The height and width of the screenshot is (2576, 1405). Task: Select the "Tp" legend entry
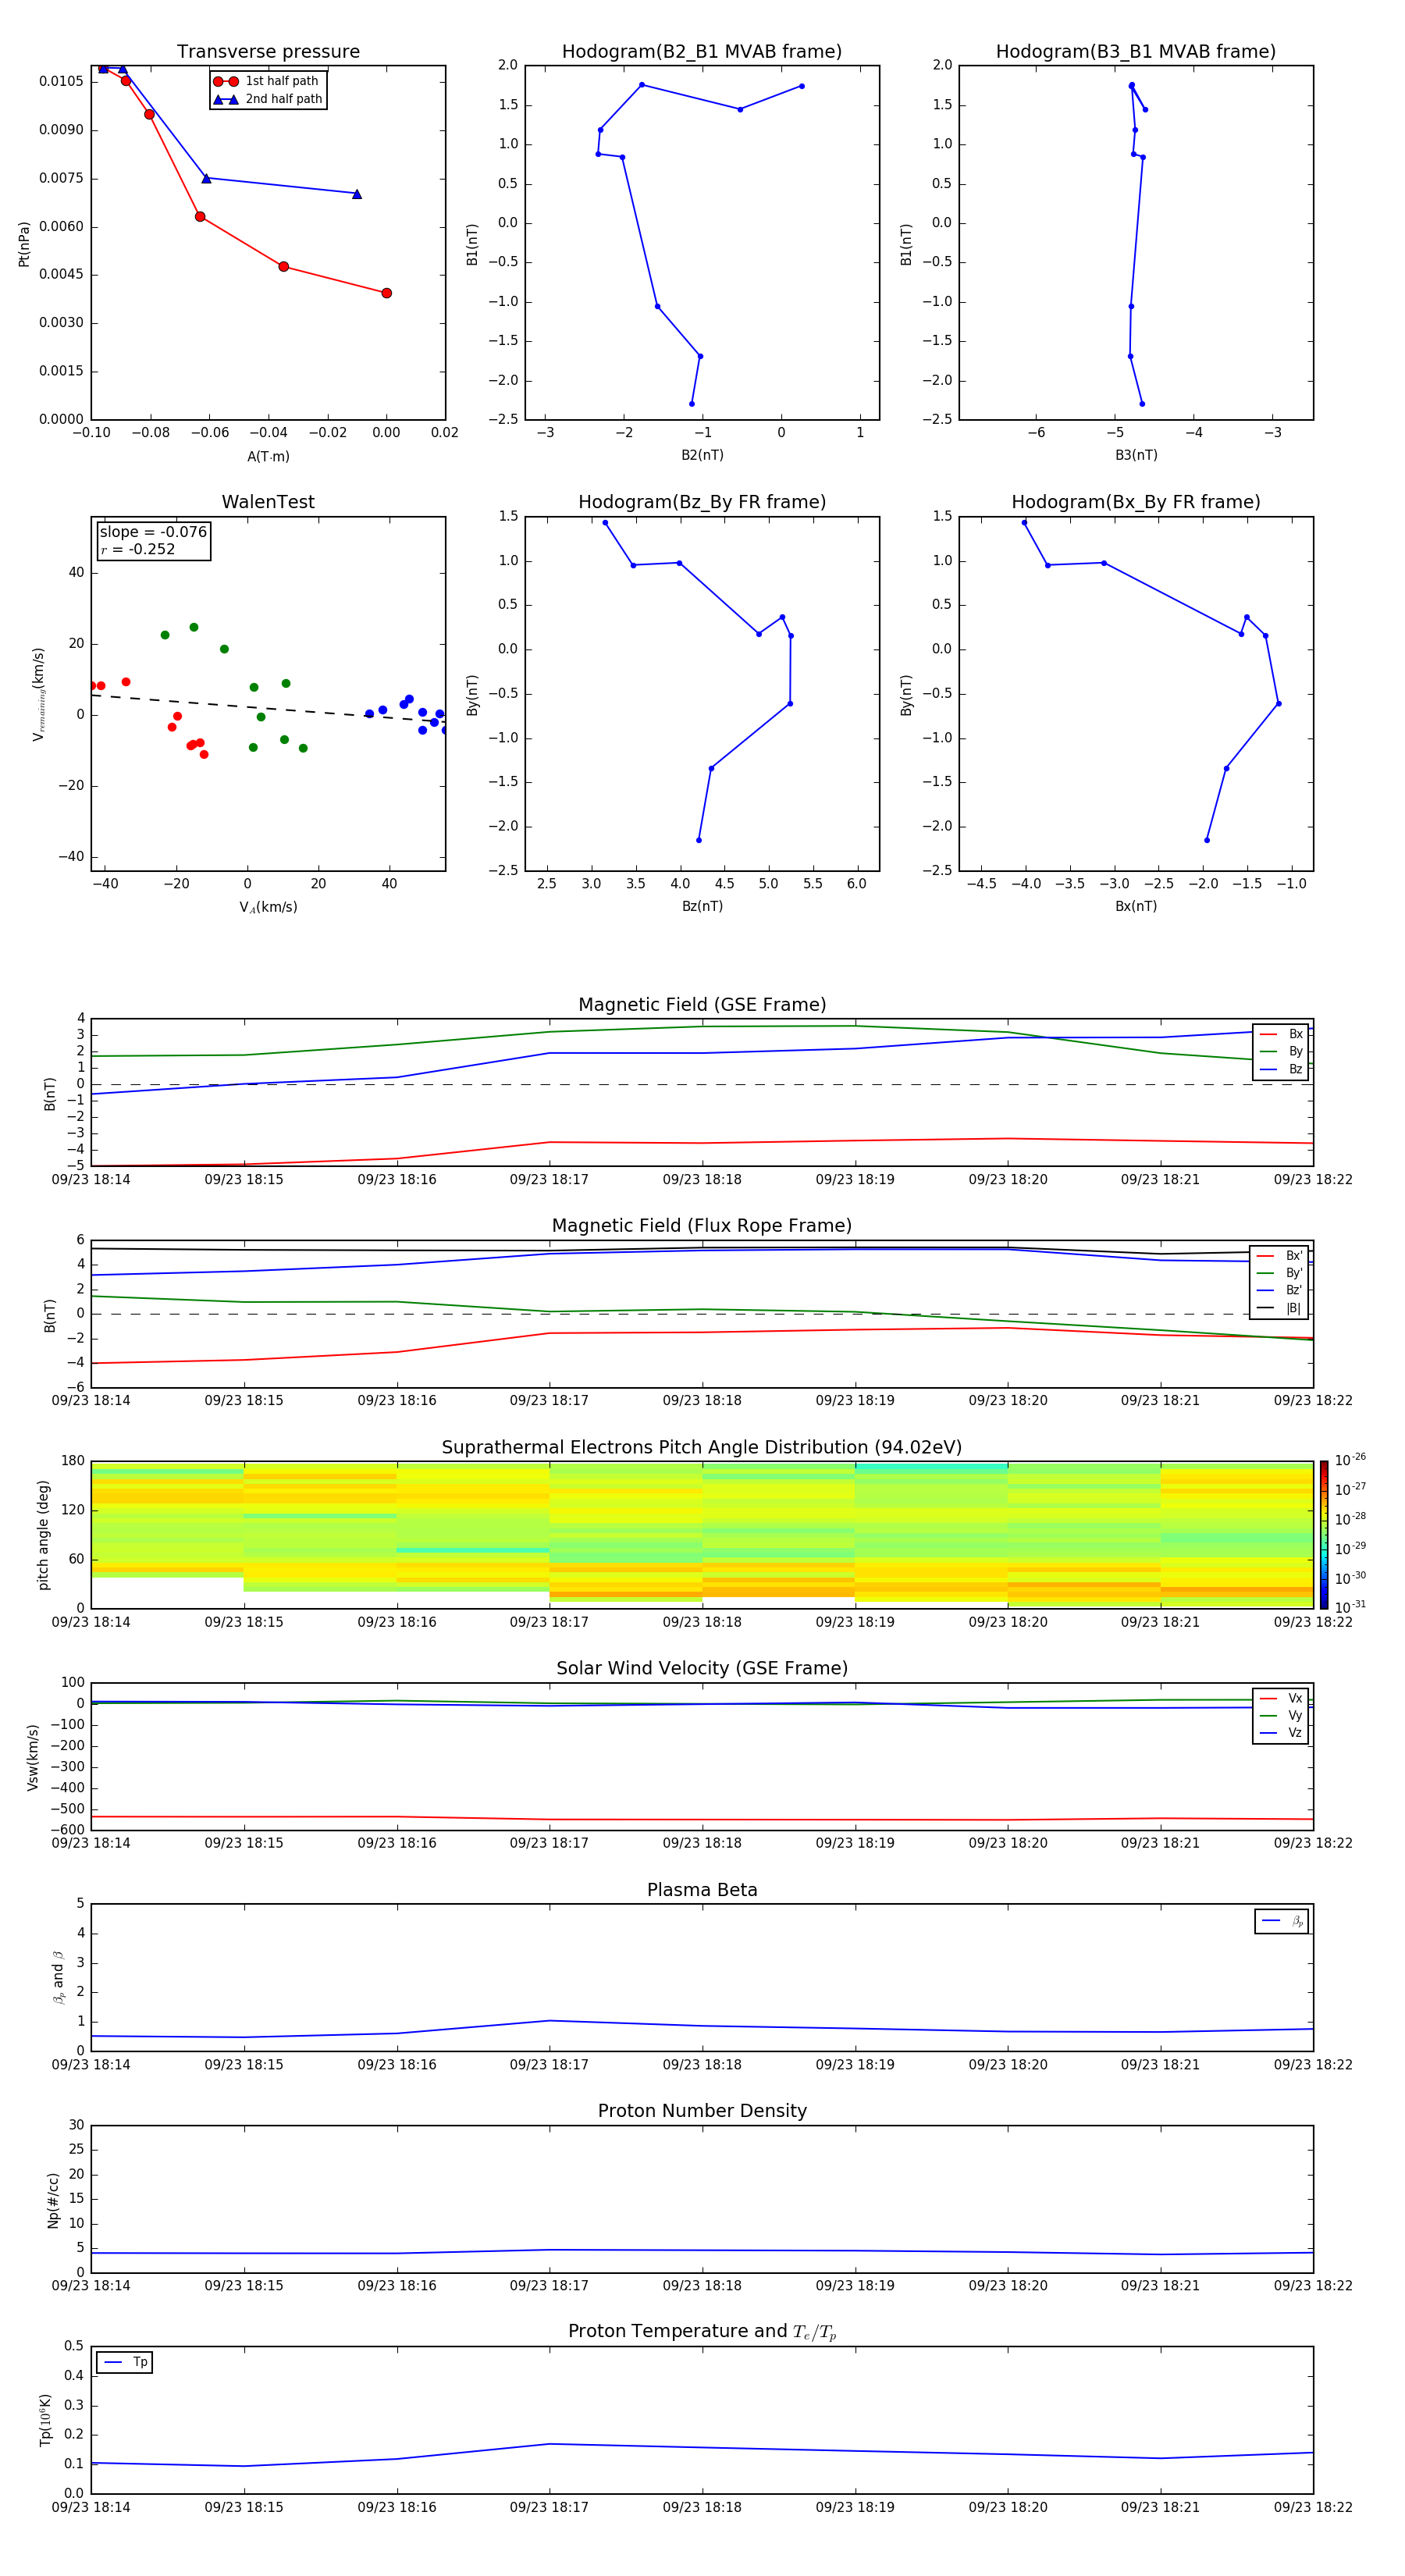(x=125, y=2362)
